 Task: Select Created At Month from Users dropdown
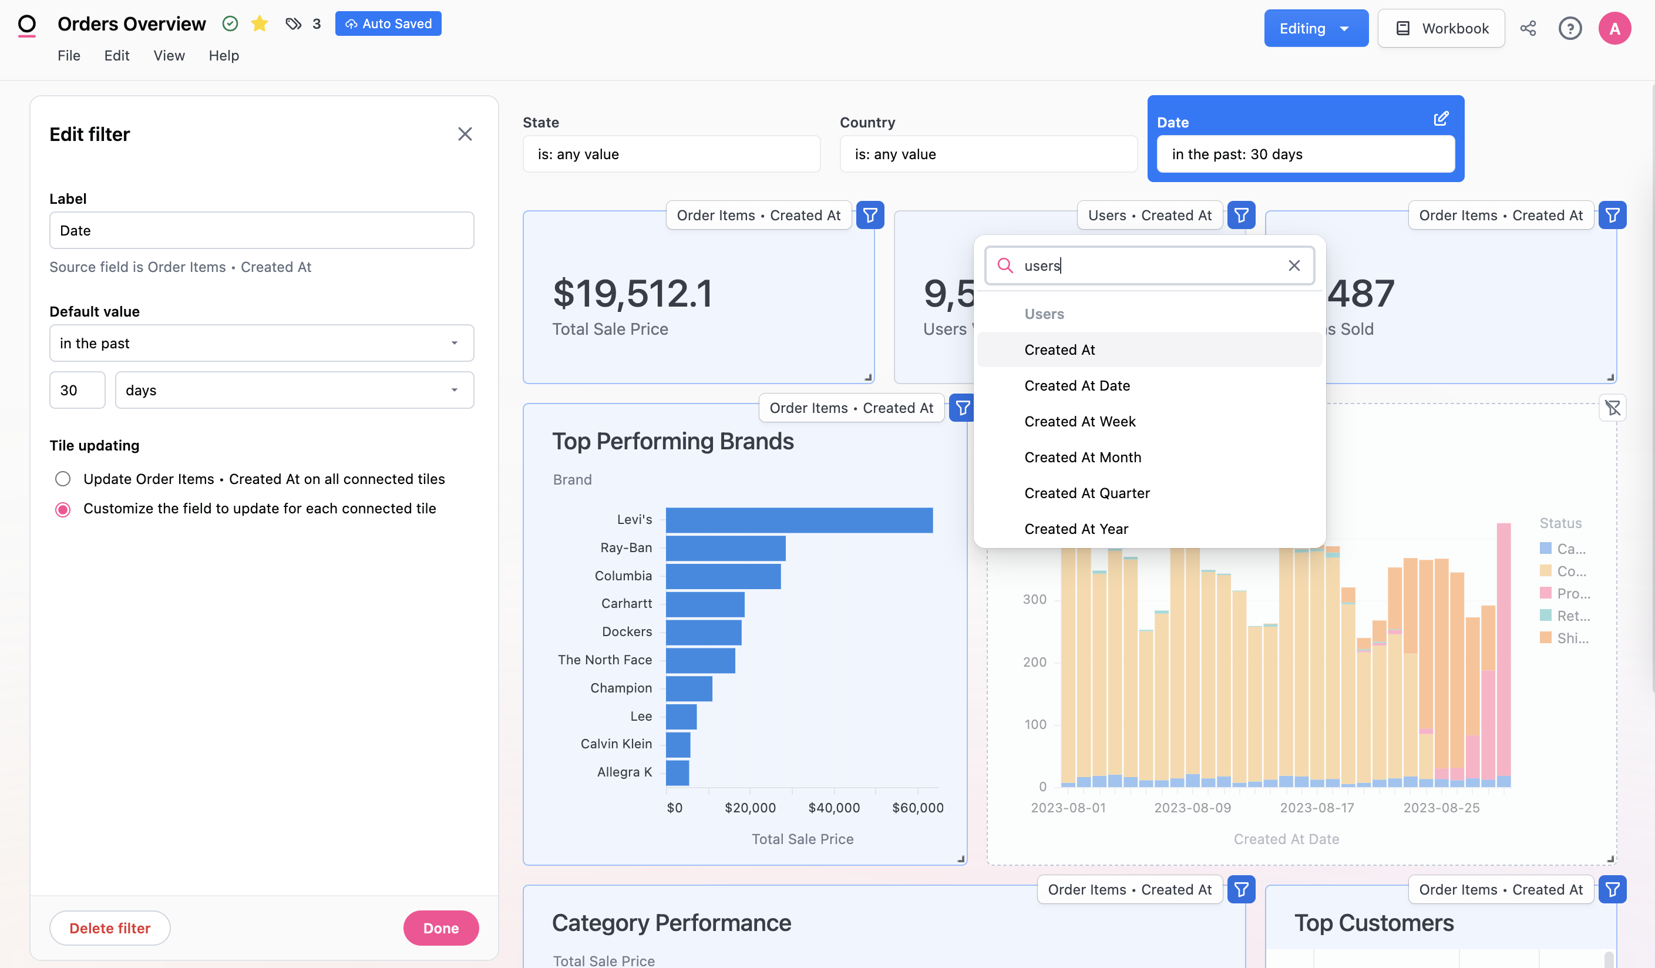click(1082, 456)
